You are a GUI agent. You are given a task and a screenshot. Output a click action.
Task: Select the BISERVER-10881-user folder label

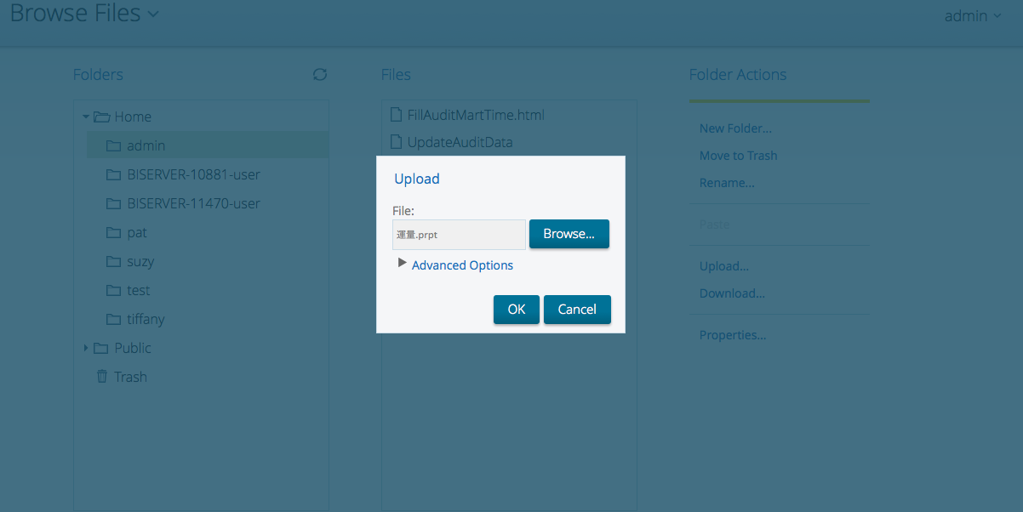click(x=194, y=175)
